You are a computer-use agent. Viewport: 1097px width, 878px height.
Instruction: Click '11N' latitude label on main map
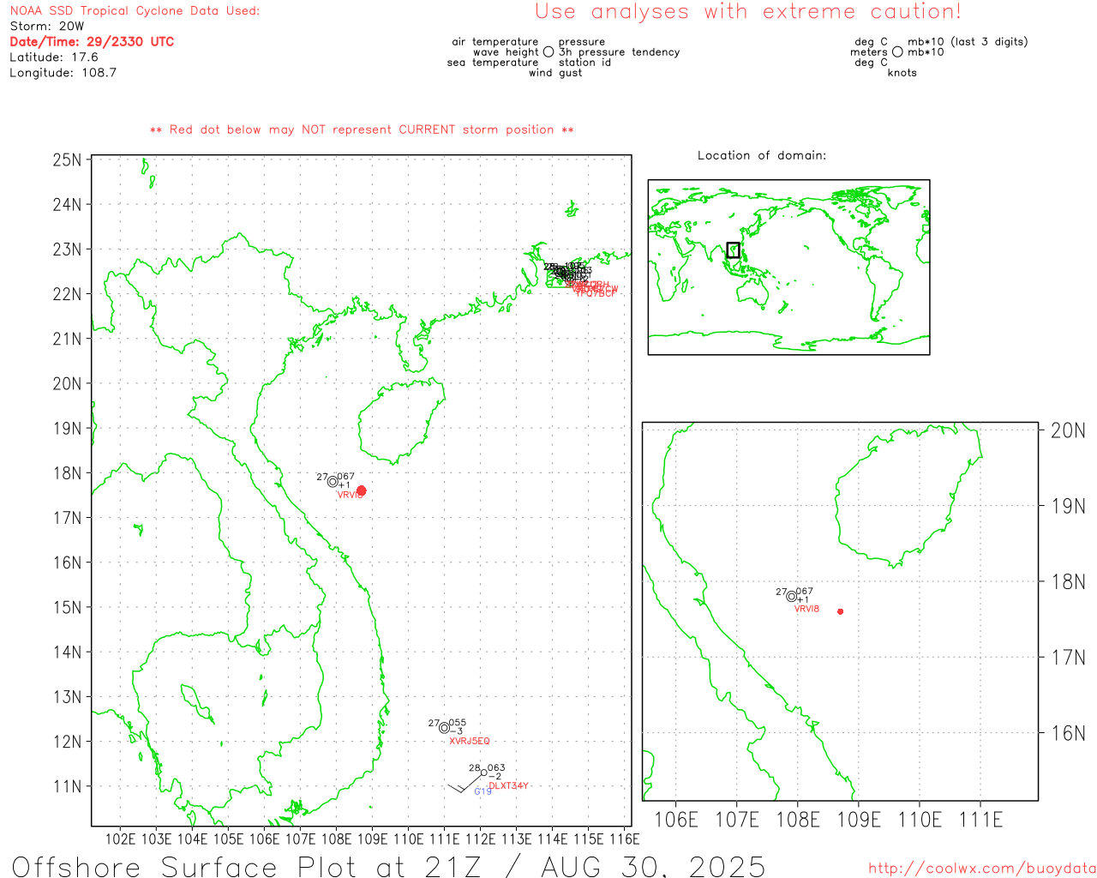(x=67, y=787)
